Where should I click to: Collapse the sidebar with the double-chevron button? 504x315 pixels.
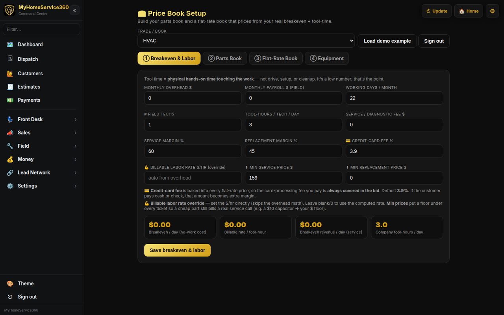coord(74,10)
